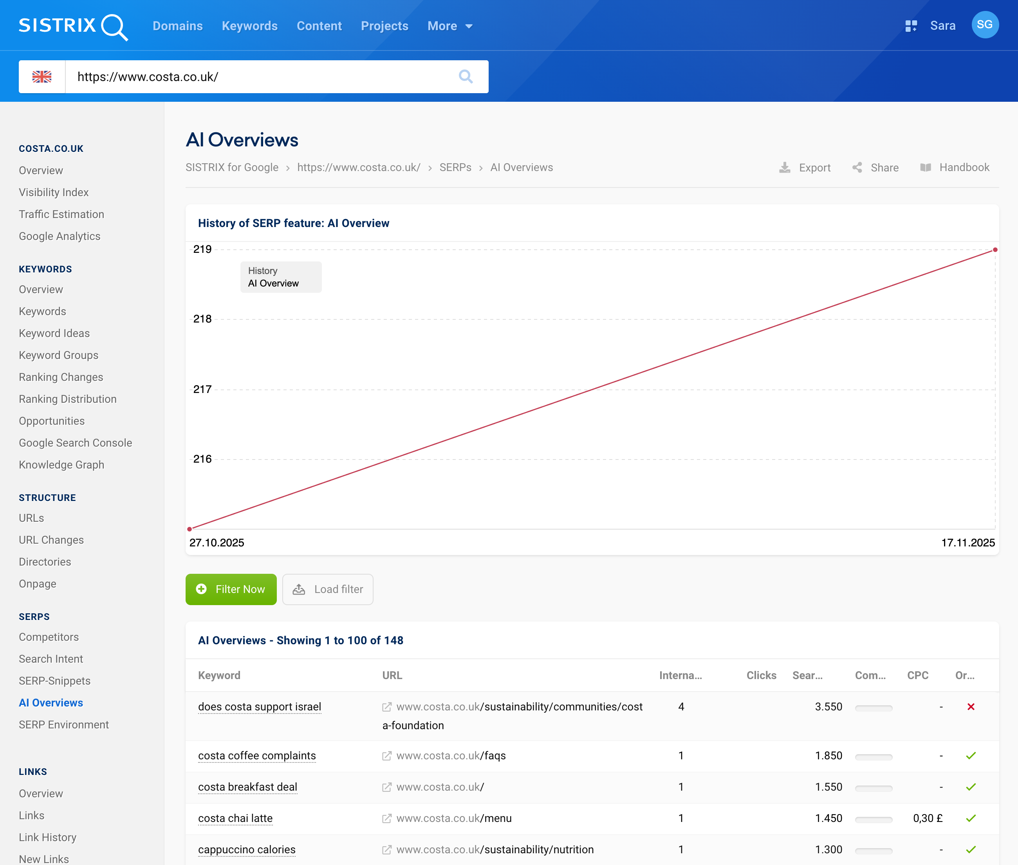Screen dimensions: 1018x865
Task: Open the costa chai latte keyword link
Action: click(x=235, y=817)
